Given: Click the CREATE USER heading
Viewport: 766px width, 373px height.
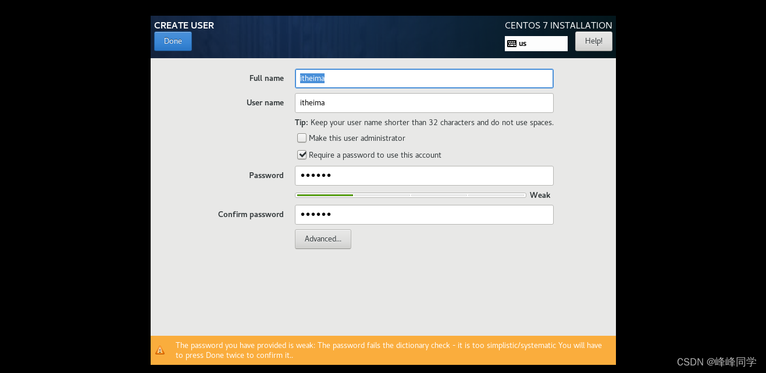Looking at the screenshot, I should pos(184,26).
